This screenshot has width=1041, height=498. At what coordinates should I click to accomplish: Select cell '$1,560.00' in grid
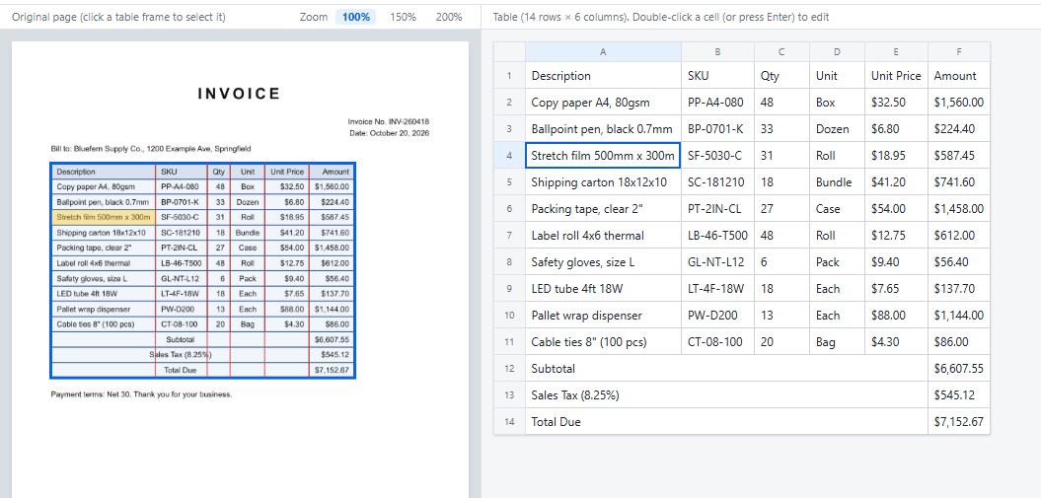959,103
